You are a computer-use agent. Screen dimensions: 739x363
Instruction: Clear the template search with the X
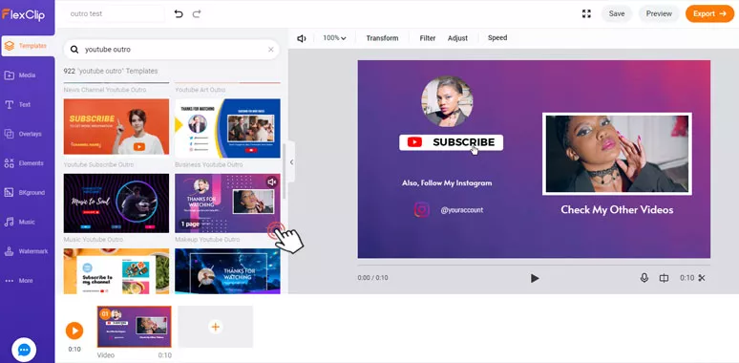[x=271, y=50]
